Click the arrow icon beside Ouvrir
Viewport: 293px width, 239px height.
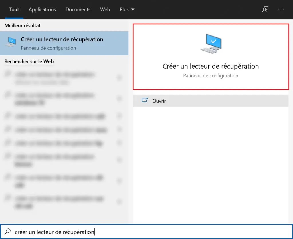(x=145, y=101)
